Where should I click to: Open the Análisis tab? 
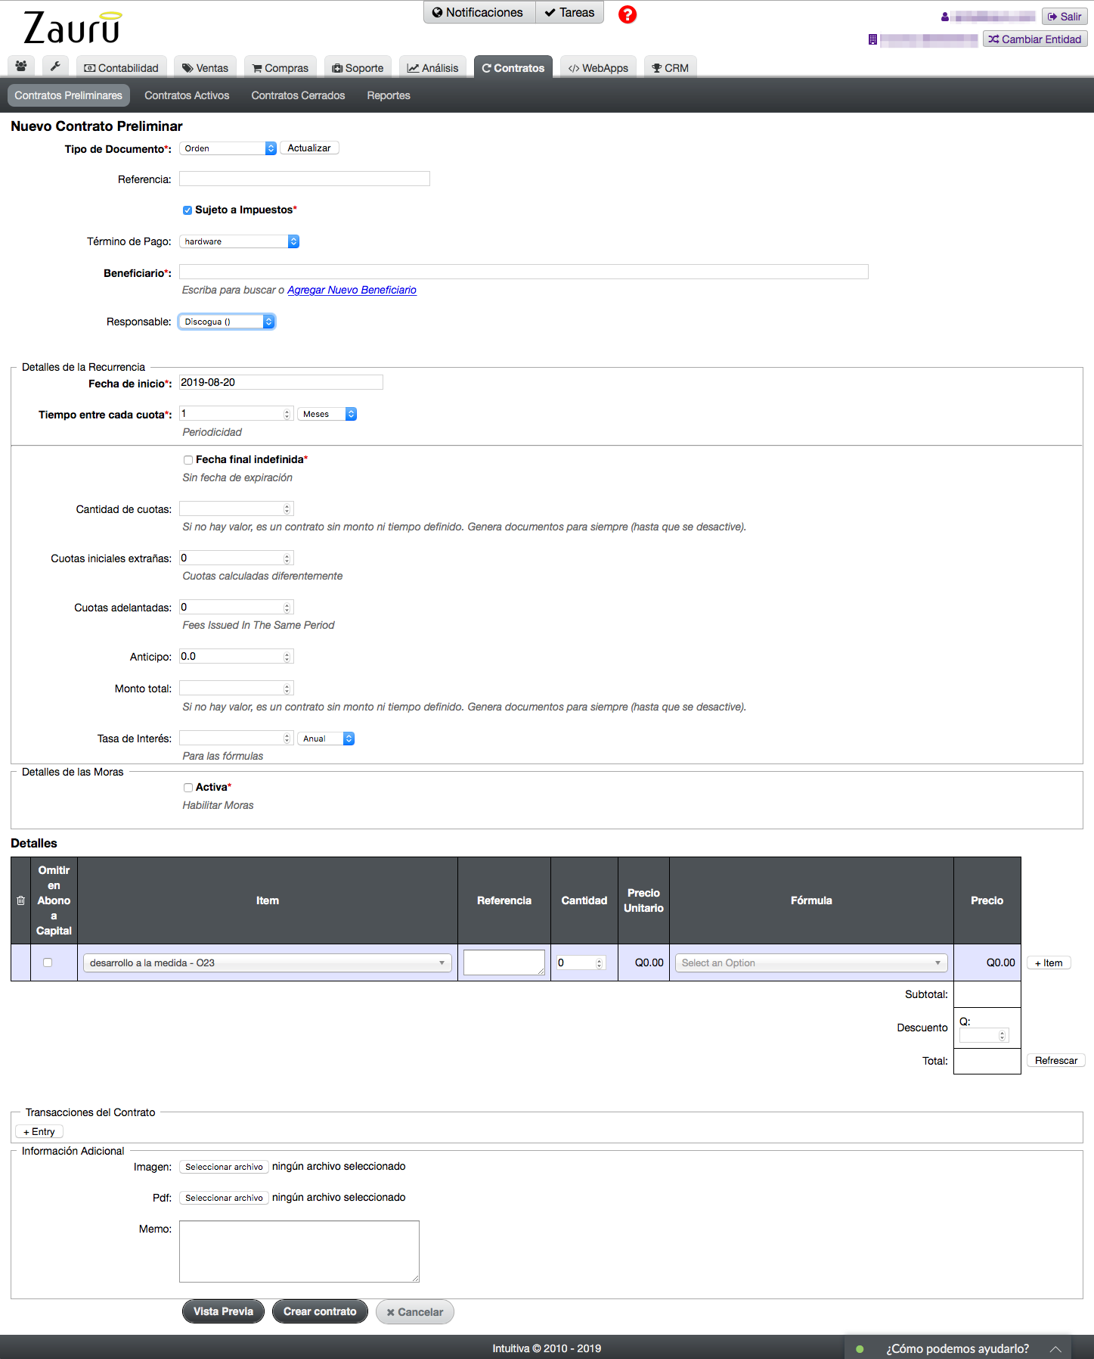click(432, 67)
